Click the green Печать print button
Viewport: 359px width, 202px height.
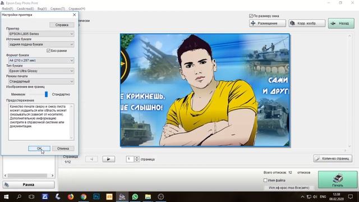click(x=338, y=180)
